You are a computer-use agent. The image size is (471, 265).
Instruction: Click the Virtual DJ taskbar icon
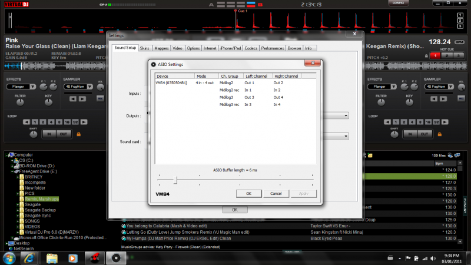point(93,258)
